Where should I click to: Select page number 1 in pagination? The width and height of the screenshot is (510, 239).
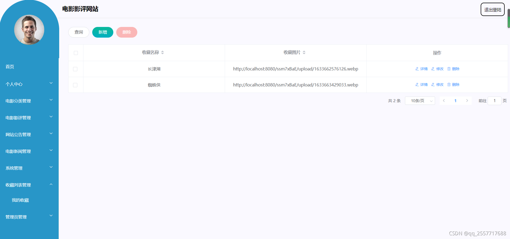455,101
